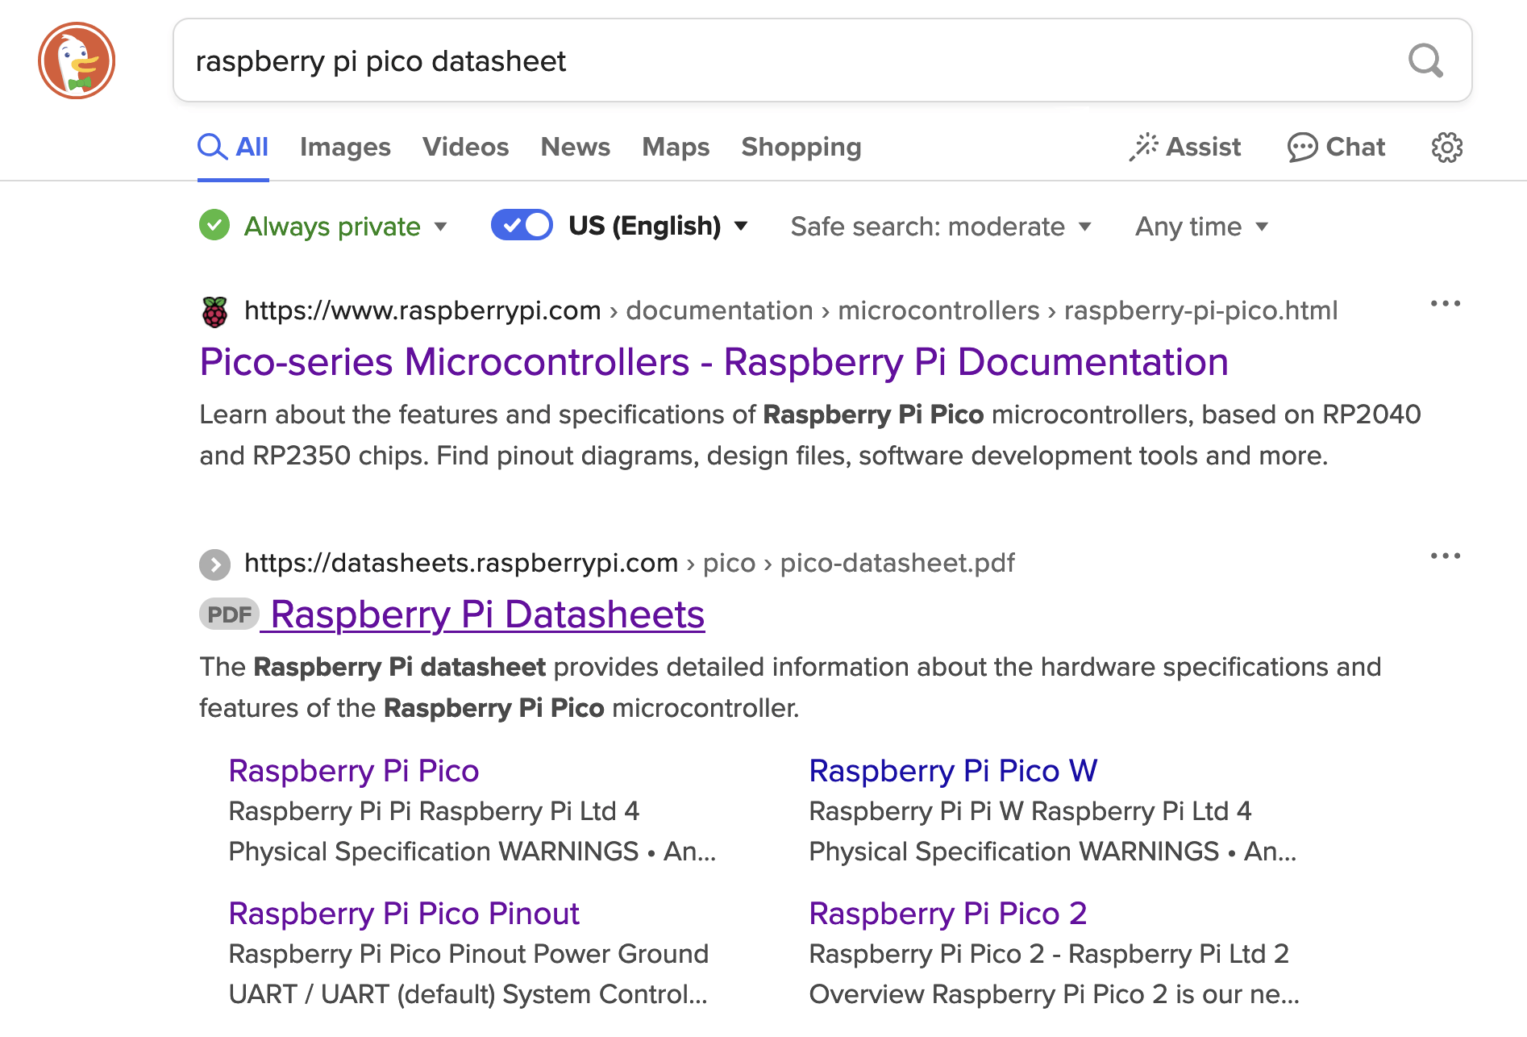Open the Raspberry Pi Pico Pinout sublink

pos(404,914)
